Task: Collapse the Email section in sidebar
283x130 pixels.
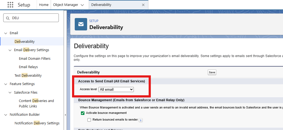Action: pos(6,33)
